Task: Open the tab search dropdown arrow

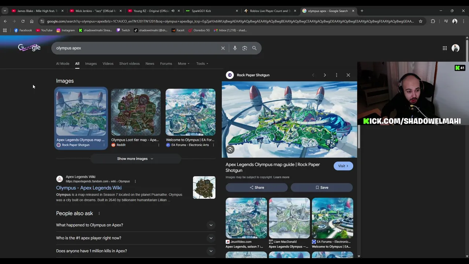Action: pos(5,11)
